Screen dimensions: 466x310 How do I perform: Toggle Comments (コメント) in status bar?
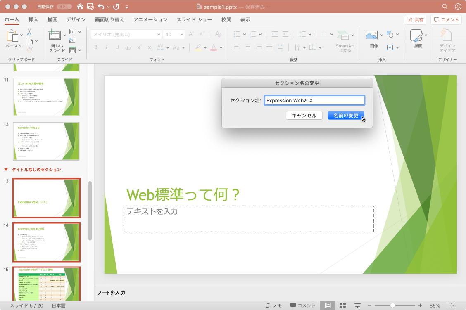(x=302, y=305)
